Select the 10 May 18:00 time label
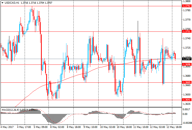This screenshot has width=192, height=130. (x=124, y=127)
